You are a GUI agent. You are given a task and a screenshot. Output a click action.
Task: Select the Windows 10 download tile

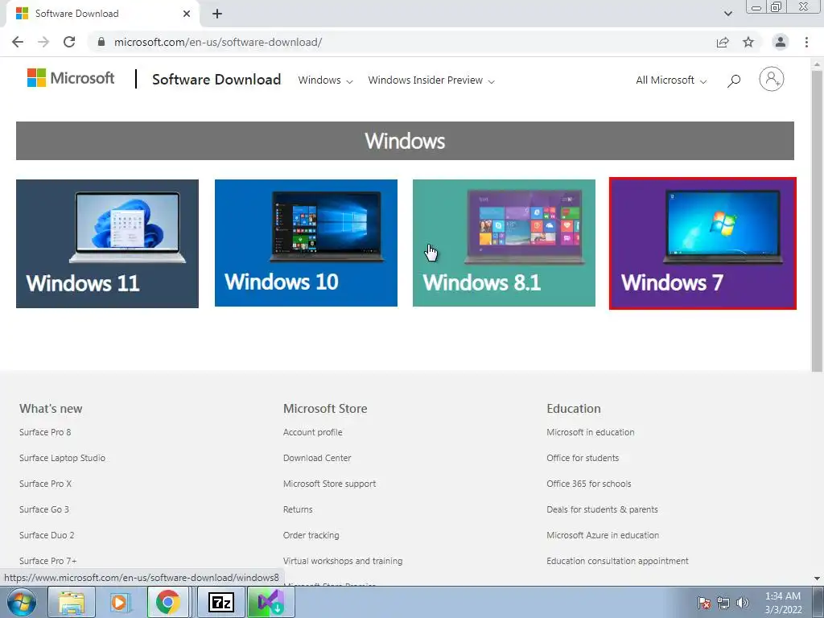click(x=306, y=243)
